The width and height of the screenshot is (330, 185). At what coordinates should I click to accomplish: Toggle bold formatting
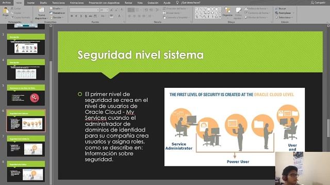(x=72, y=16)
